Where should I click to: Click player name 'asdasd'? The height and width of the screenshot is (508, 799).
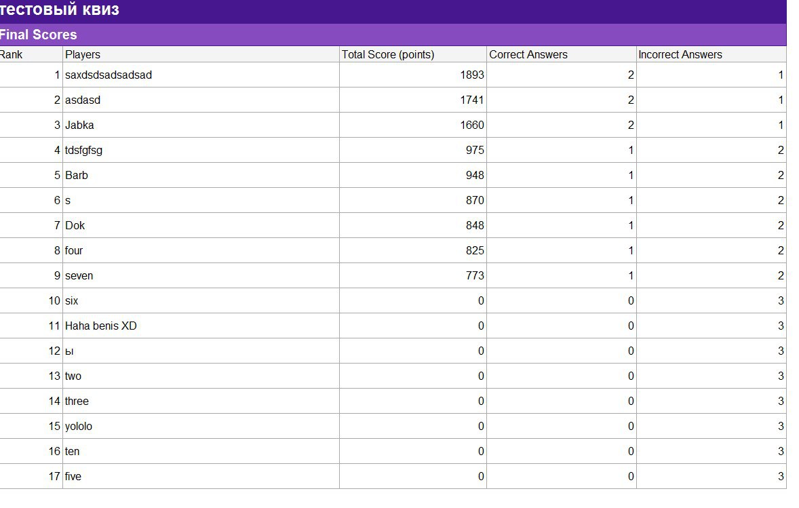83,100
